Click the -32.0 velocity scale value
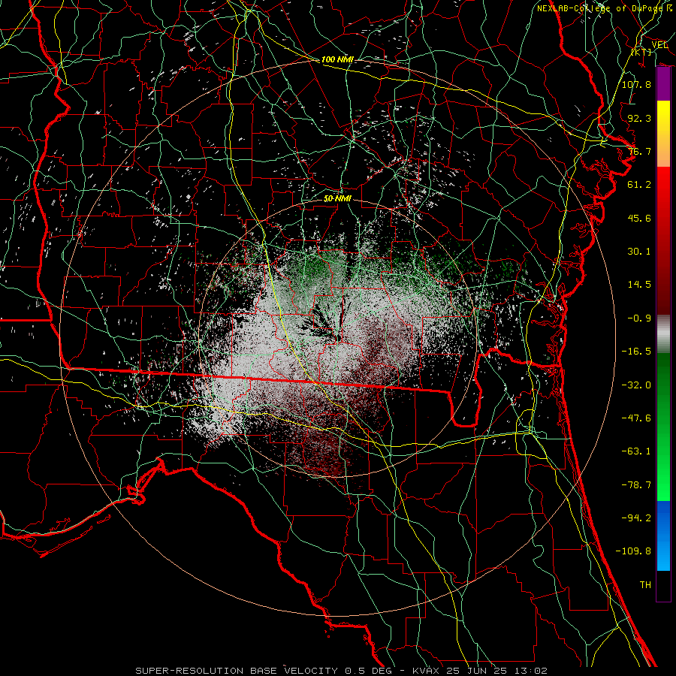Image resolution: width=676 pixels, height=676 pixels. click(x=636, y=385)
